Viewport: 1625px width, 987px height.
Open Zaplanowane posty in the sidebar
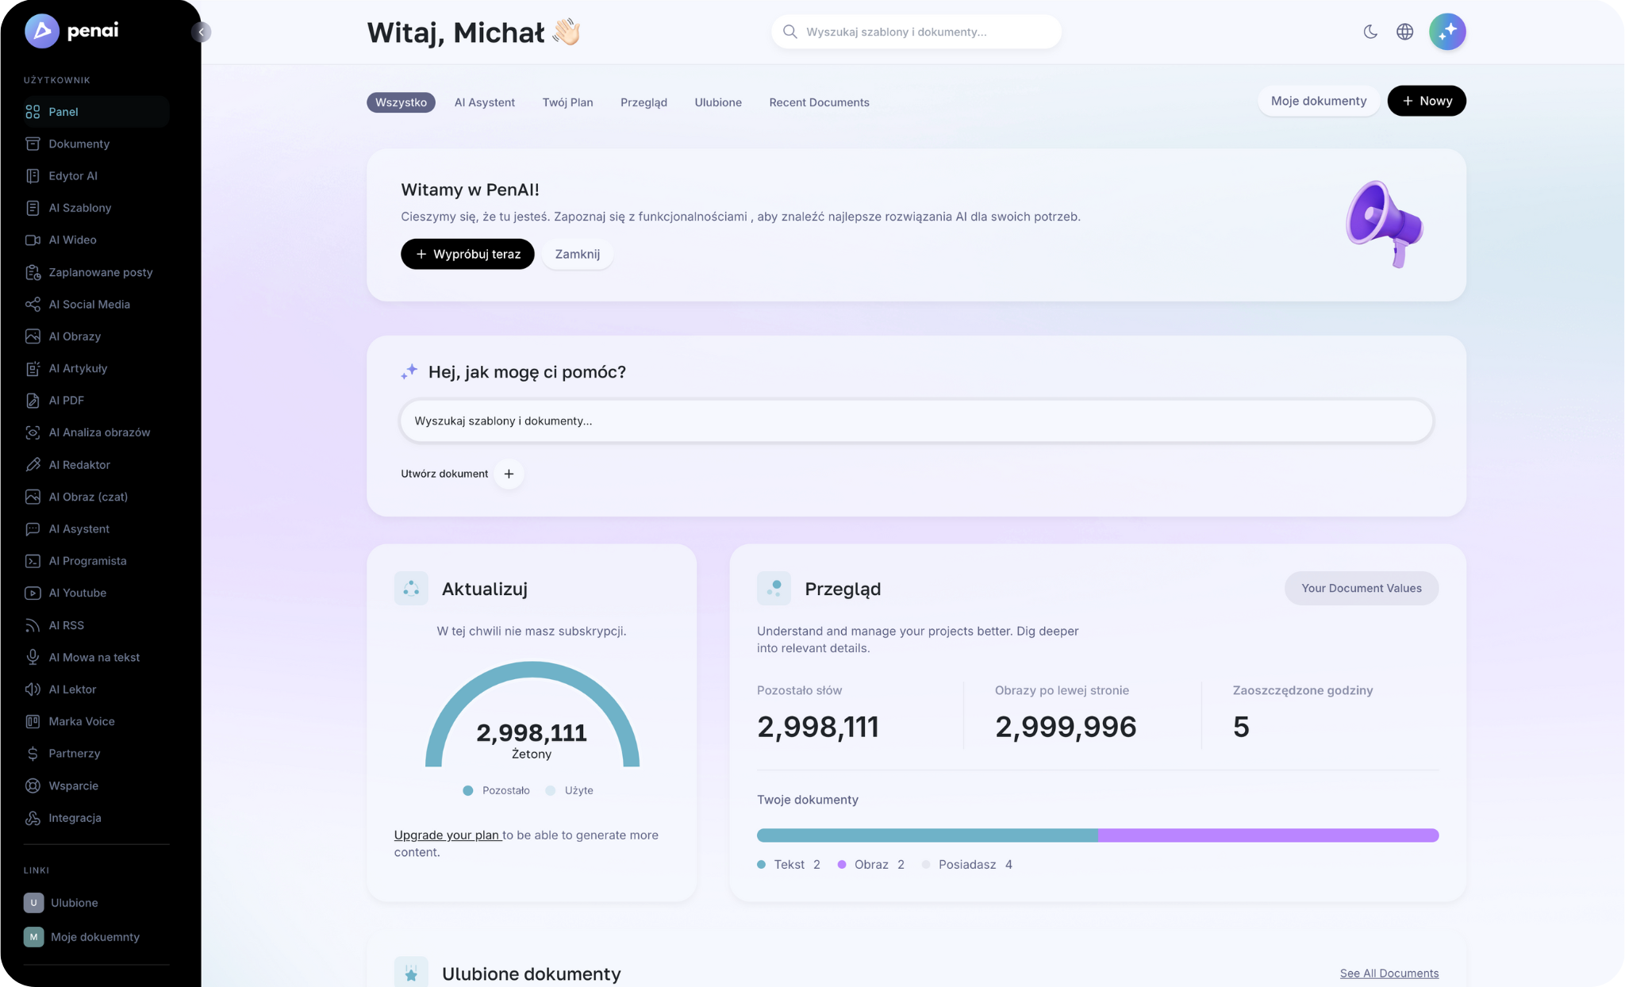tap(100, 272)
